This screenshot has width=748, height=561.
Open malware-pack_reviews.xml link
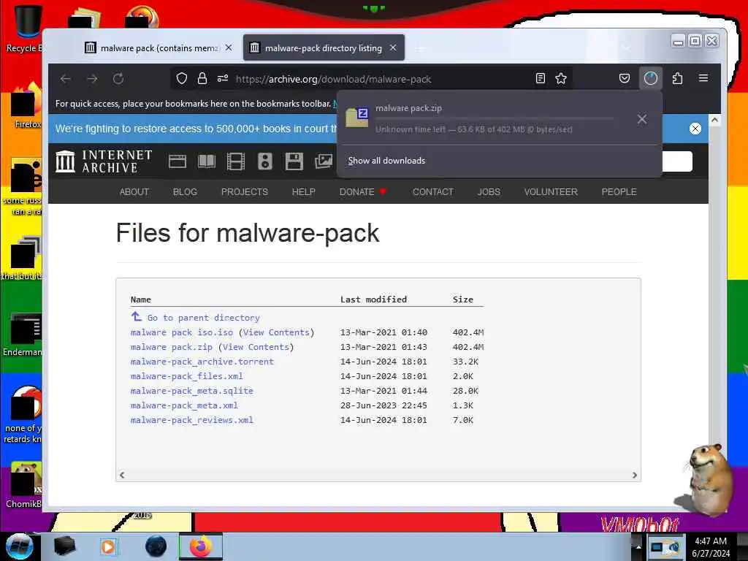tap(192, 420)
